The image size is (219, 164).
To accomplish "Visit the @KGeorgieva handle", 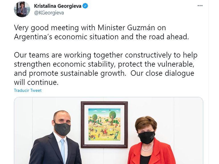I will [49, 13].
